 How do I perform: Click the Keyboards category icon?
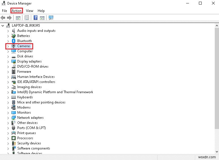[14, 97]
